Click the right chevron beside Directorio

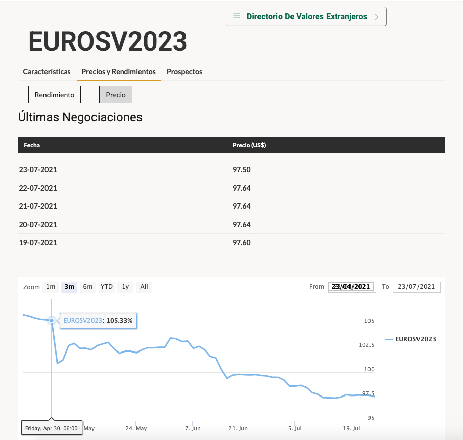(x=376, y=17)
